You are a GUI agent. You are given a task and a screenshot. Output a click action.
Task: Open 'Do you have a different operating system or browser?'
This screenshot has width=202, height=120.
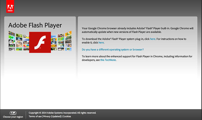113,49
